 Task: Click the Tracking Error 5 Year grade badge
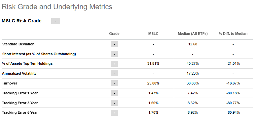coord(114,113)
